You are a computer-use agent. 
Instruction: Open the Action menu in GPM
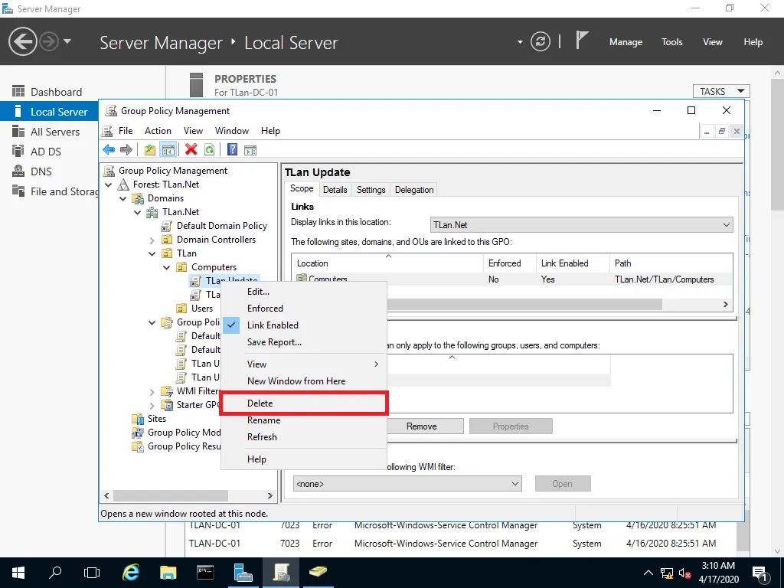tap(158, 131)
